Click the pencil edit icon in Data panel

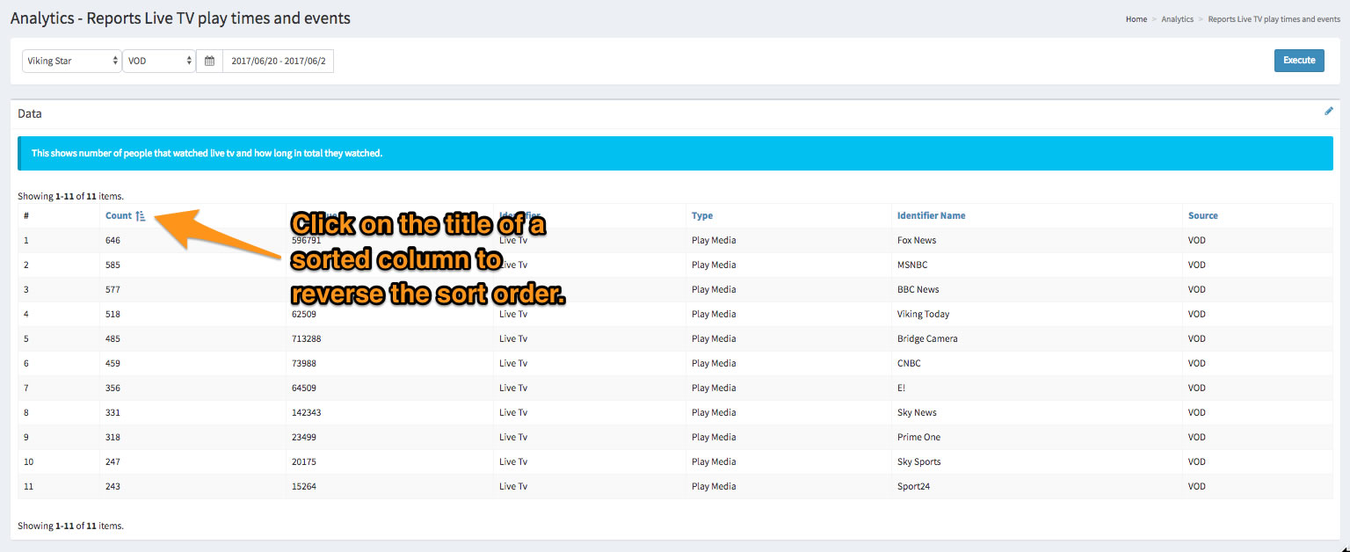pos(1328,112)
